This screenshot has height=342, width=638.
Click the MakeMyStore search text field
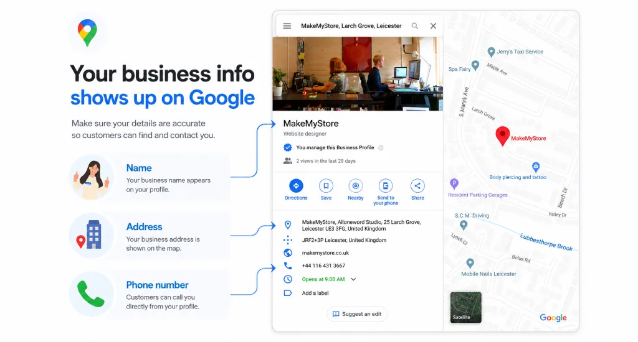point(351,26)
